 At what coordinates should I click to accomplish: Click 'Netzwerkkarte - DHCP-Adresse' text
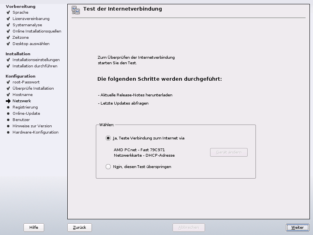pyautogui.click(x=144, y=155)
